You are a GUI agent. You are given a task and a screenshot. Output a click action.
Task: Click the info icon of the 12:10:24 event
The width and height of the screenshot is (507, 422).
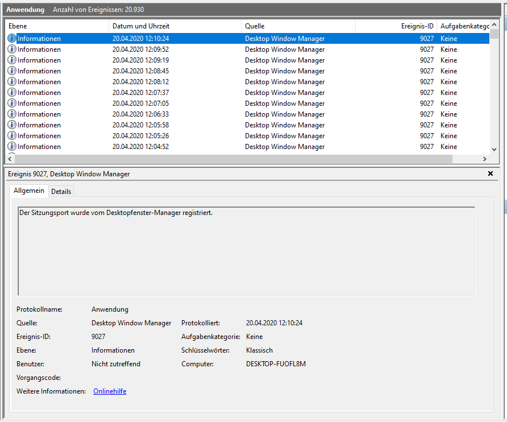11,38
